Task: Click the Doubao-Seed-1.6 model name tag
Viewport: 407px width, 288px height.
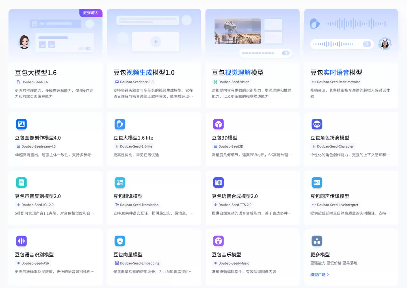Action: (x=32, y=82)
